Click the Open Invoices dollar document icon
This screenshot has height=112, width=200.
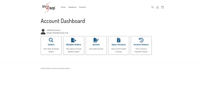point(118,40)
